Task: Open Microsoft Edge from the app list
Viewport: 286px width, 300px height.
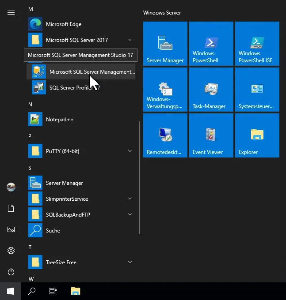Action: click(x=80, y=24)
